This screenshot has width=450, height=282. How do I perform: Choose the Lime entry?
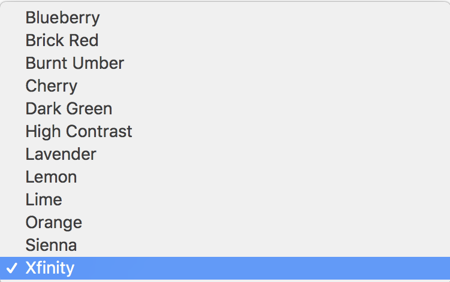pos(44,199)
